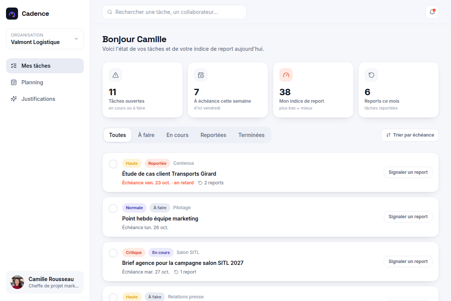Click the report icon beside '2 reports'
This screenshot has width=451, height=301.
pyautogui.click(x=200, y=183)
